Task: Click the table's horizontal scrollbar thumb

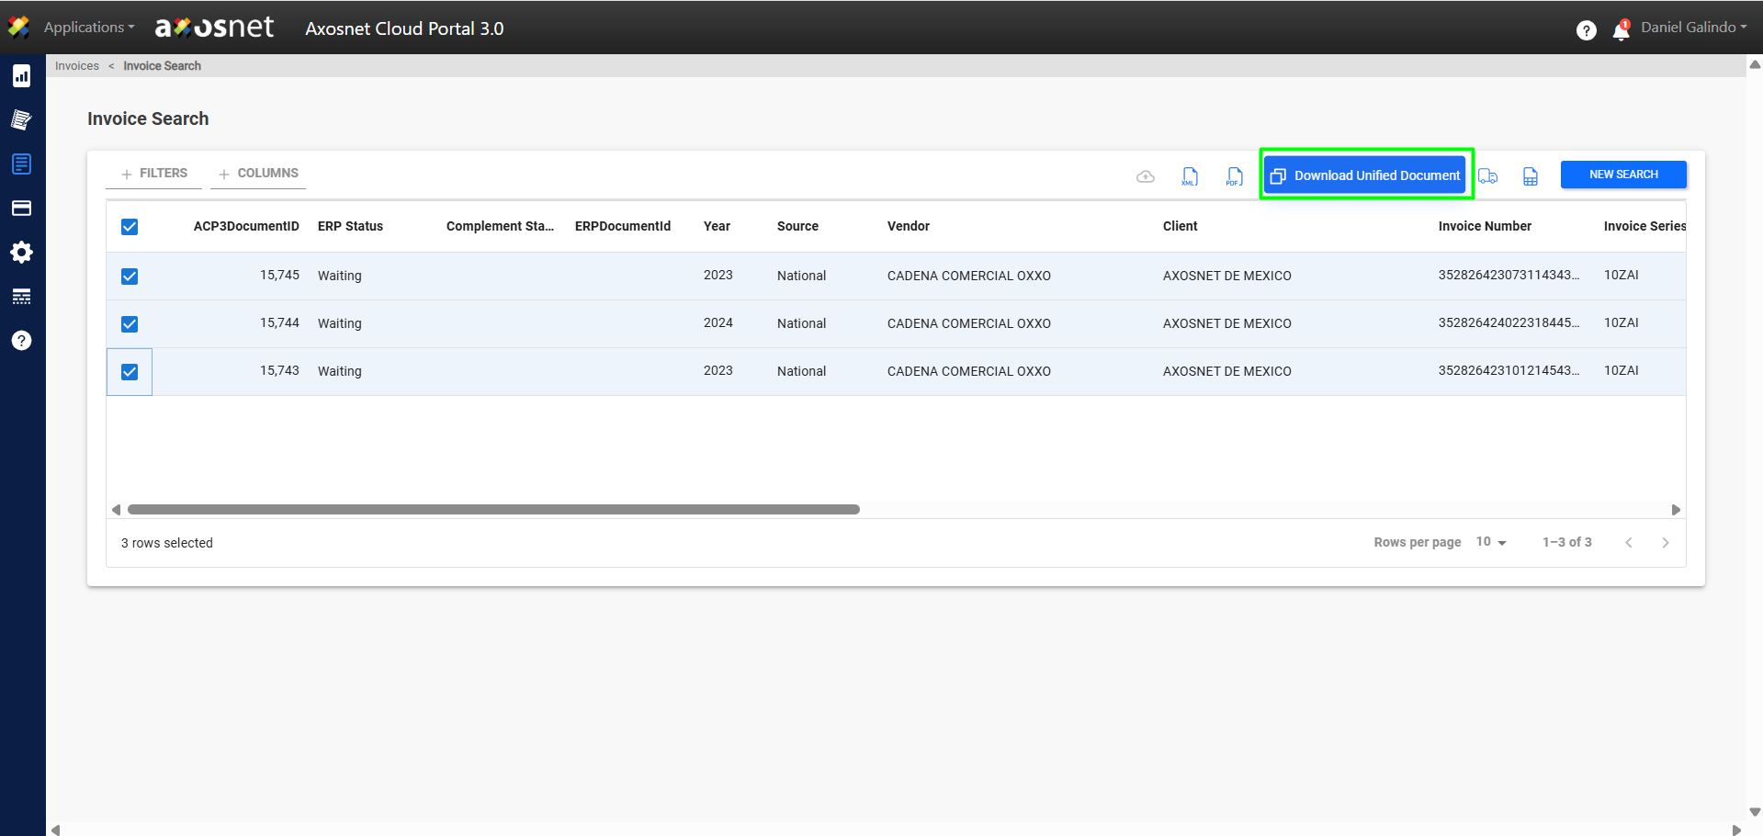Action: tap(493, 510)
